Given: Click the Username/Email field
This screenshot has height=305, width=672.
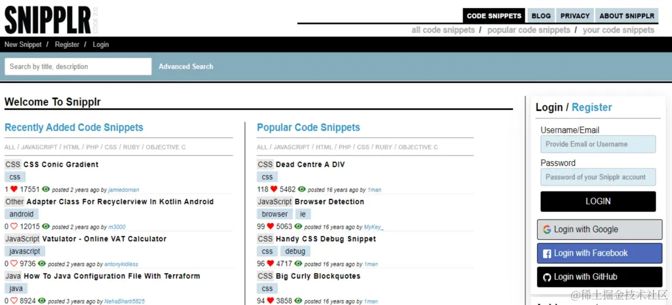Looking at the screenshot, I should 597,145.
